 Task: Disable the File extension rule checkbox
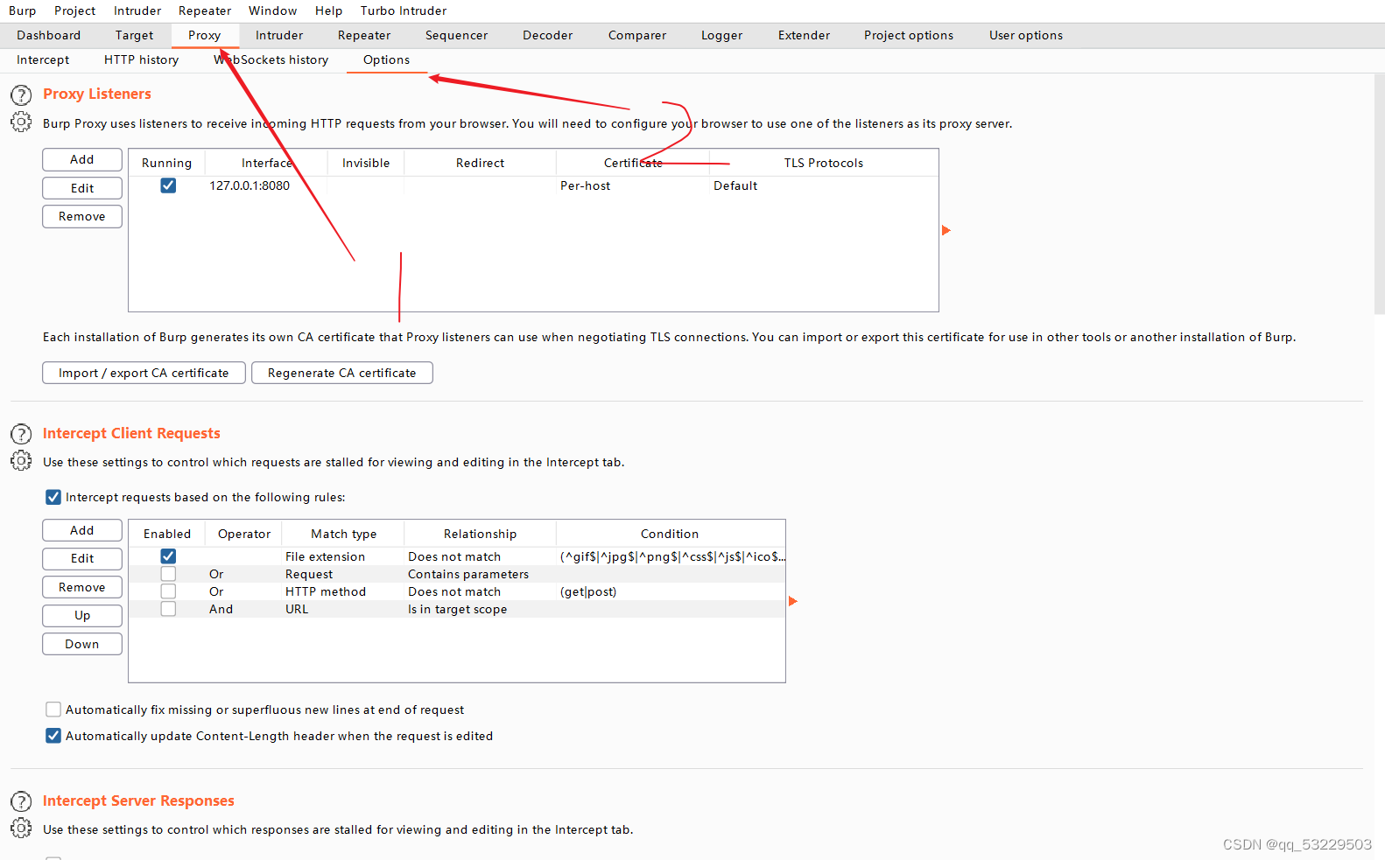(168, 556)
